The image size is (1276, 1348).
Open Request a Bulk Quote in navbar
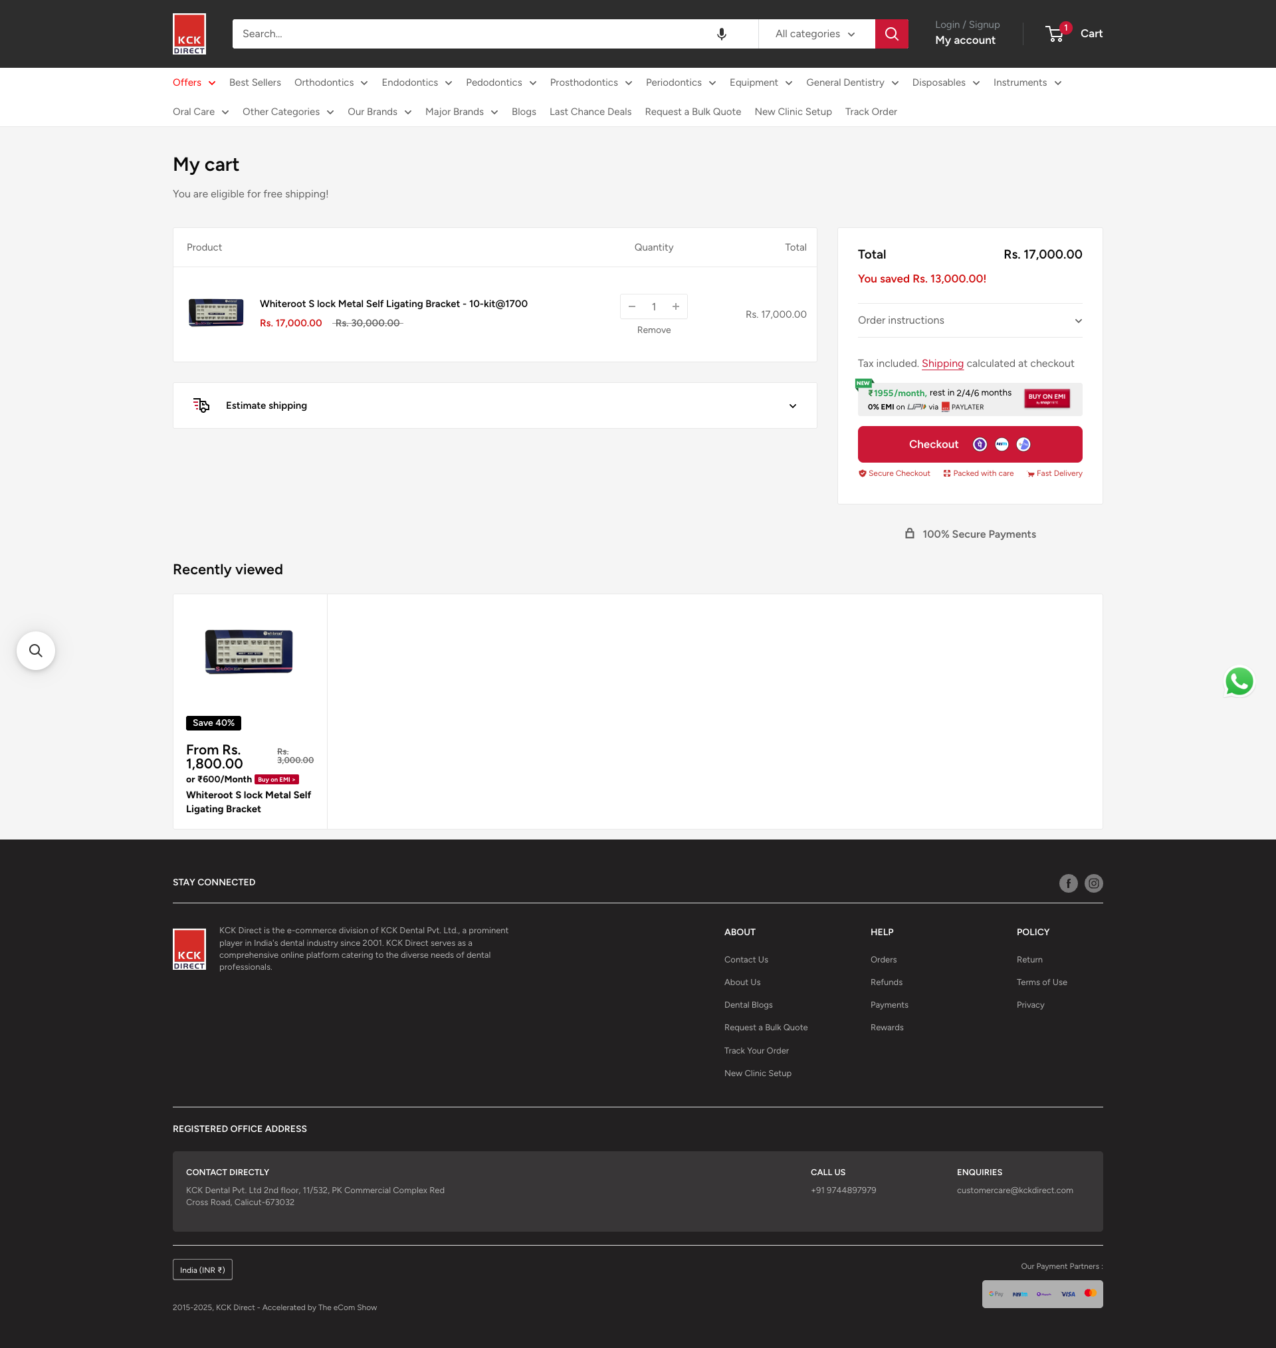pos(693,112)
